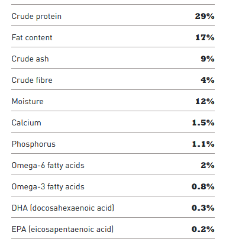The width and height of the screenshot is (226, 242).
Task: Select the 12% moisture value
Action: (205, 101)
